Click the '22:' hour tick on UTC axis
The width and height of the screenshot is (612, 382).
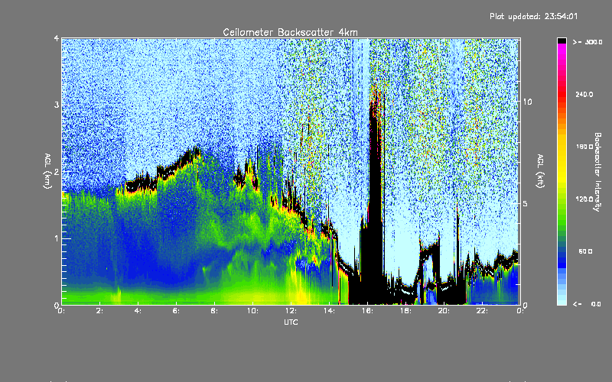[482, 311]
